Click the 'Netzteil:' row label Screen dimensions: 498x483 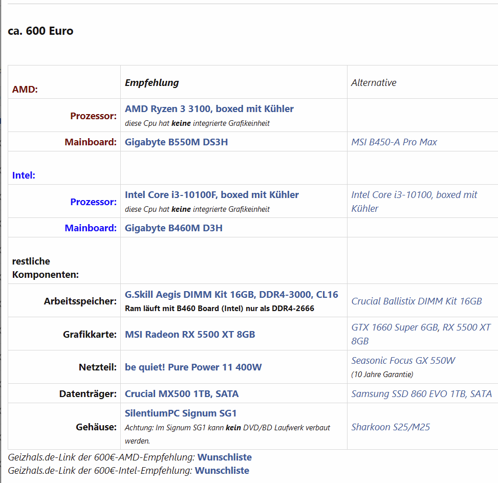pos(98,367)
